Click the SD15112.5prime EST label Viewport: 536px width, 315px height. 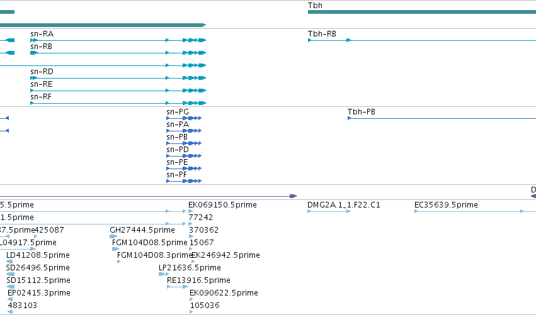(x=38, y=280)
